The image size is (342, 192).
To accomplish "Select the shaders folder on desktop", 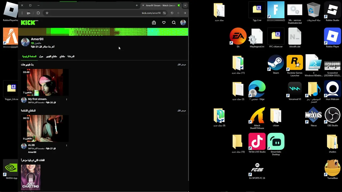I will (332, 143).
